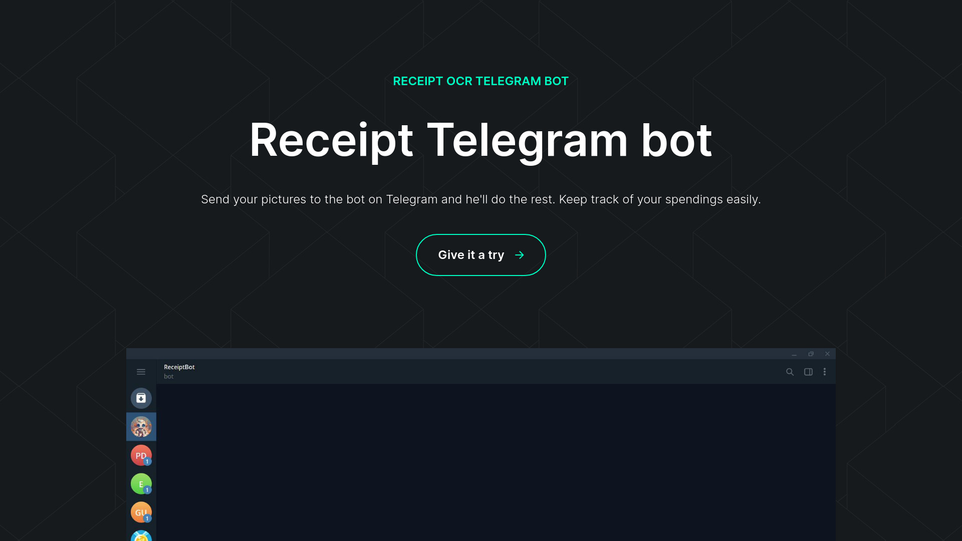Image resolution: width=962 pixels, height=541 pixels.
Task: Open the ReceiptBot bot profile
Action: [179, 371]
